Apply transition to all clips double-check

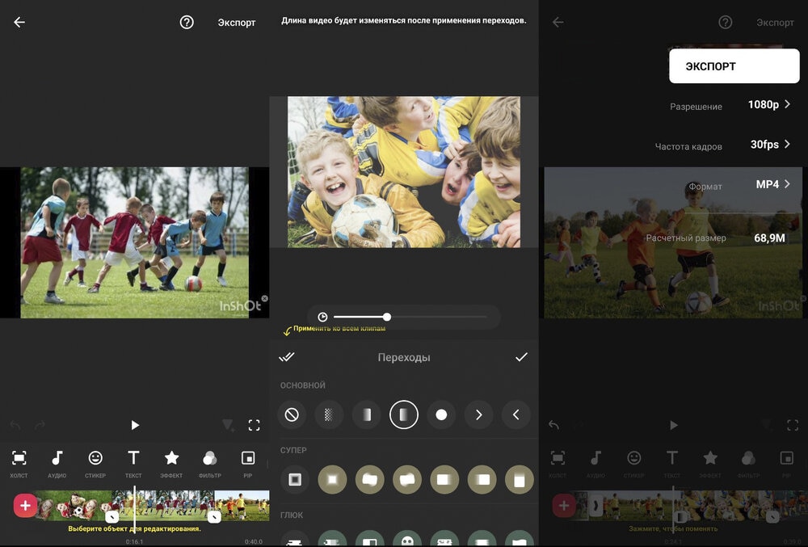pyautogui.click(x=287, y=357)
